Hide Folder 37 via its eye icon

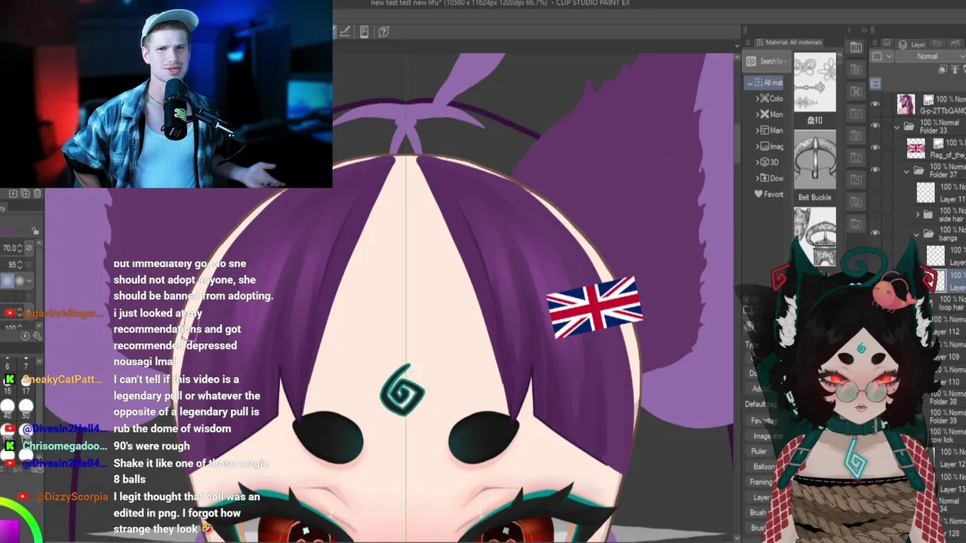(875, 170)
